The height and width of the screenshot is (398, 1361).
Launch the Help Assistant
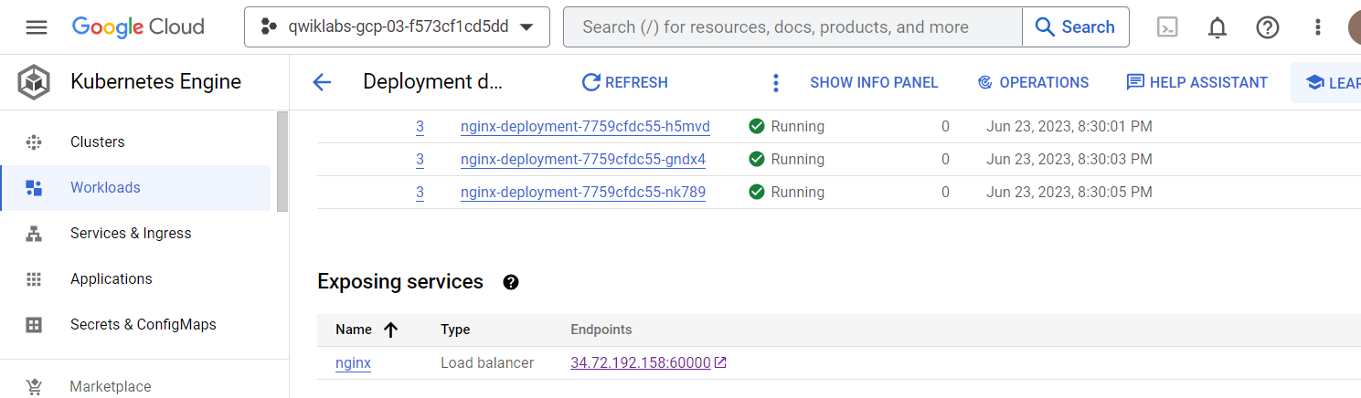point(1197,82)
